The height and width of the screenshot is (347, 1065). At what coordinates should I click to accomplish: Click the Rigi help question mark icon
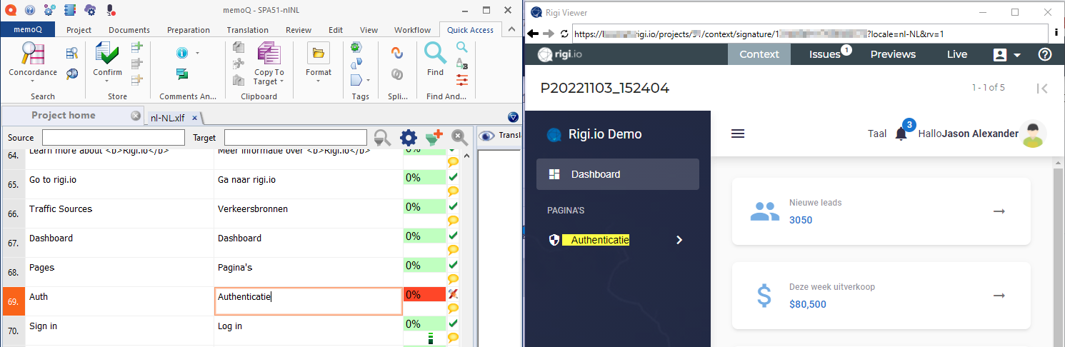(1045, 54)
